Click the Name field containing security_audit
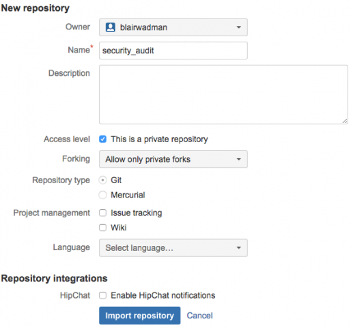The width and height of the screenshot is (351, 328). 173,51
